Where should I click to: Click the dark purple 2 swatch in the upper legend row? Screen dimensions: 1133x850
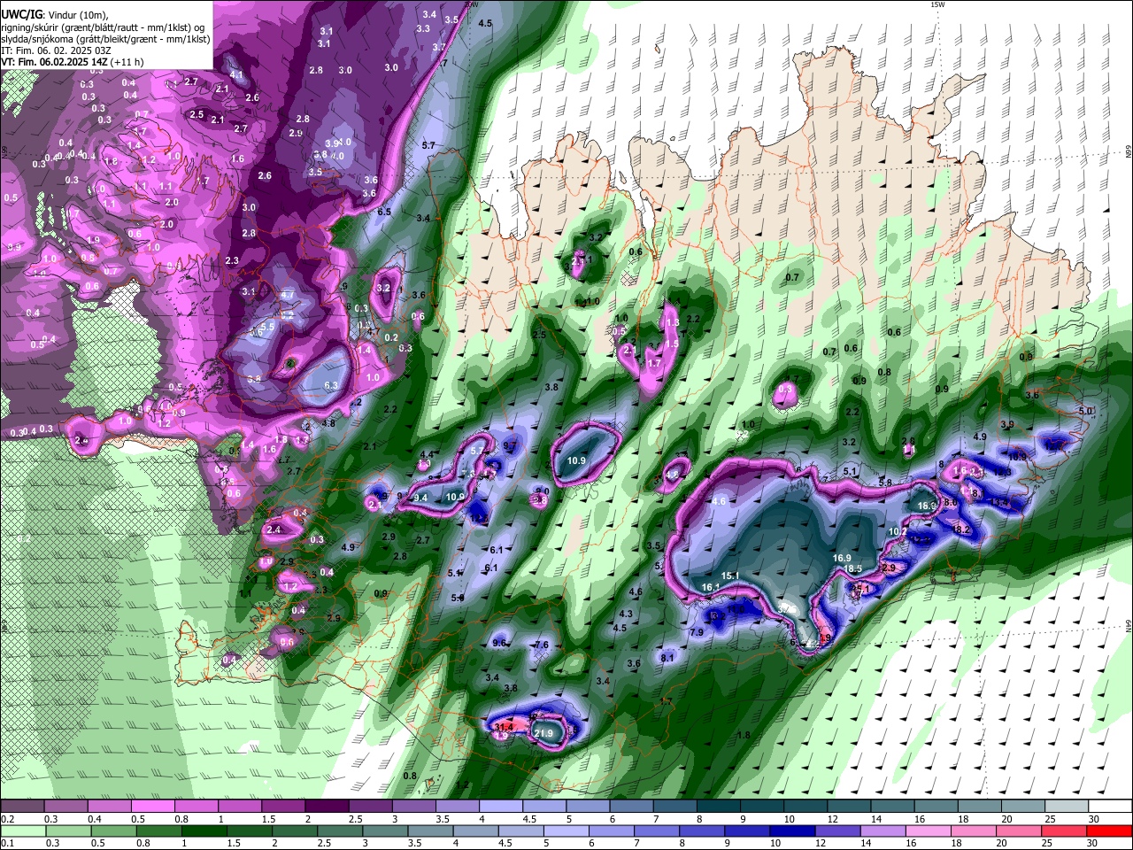327,807
